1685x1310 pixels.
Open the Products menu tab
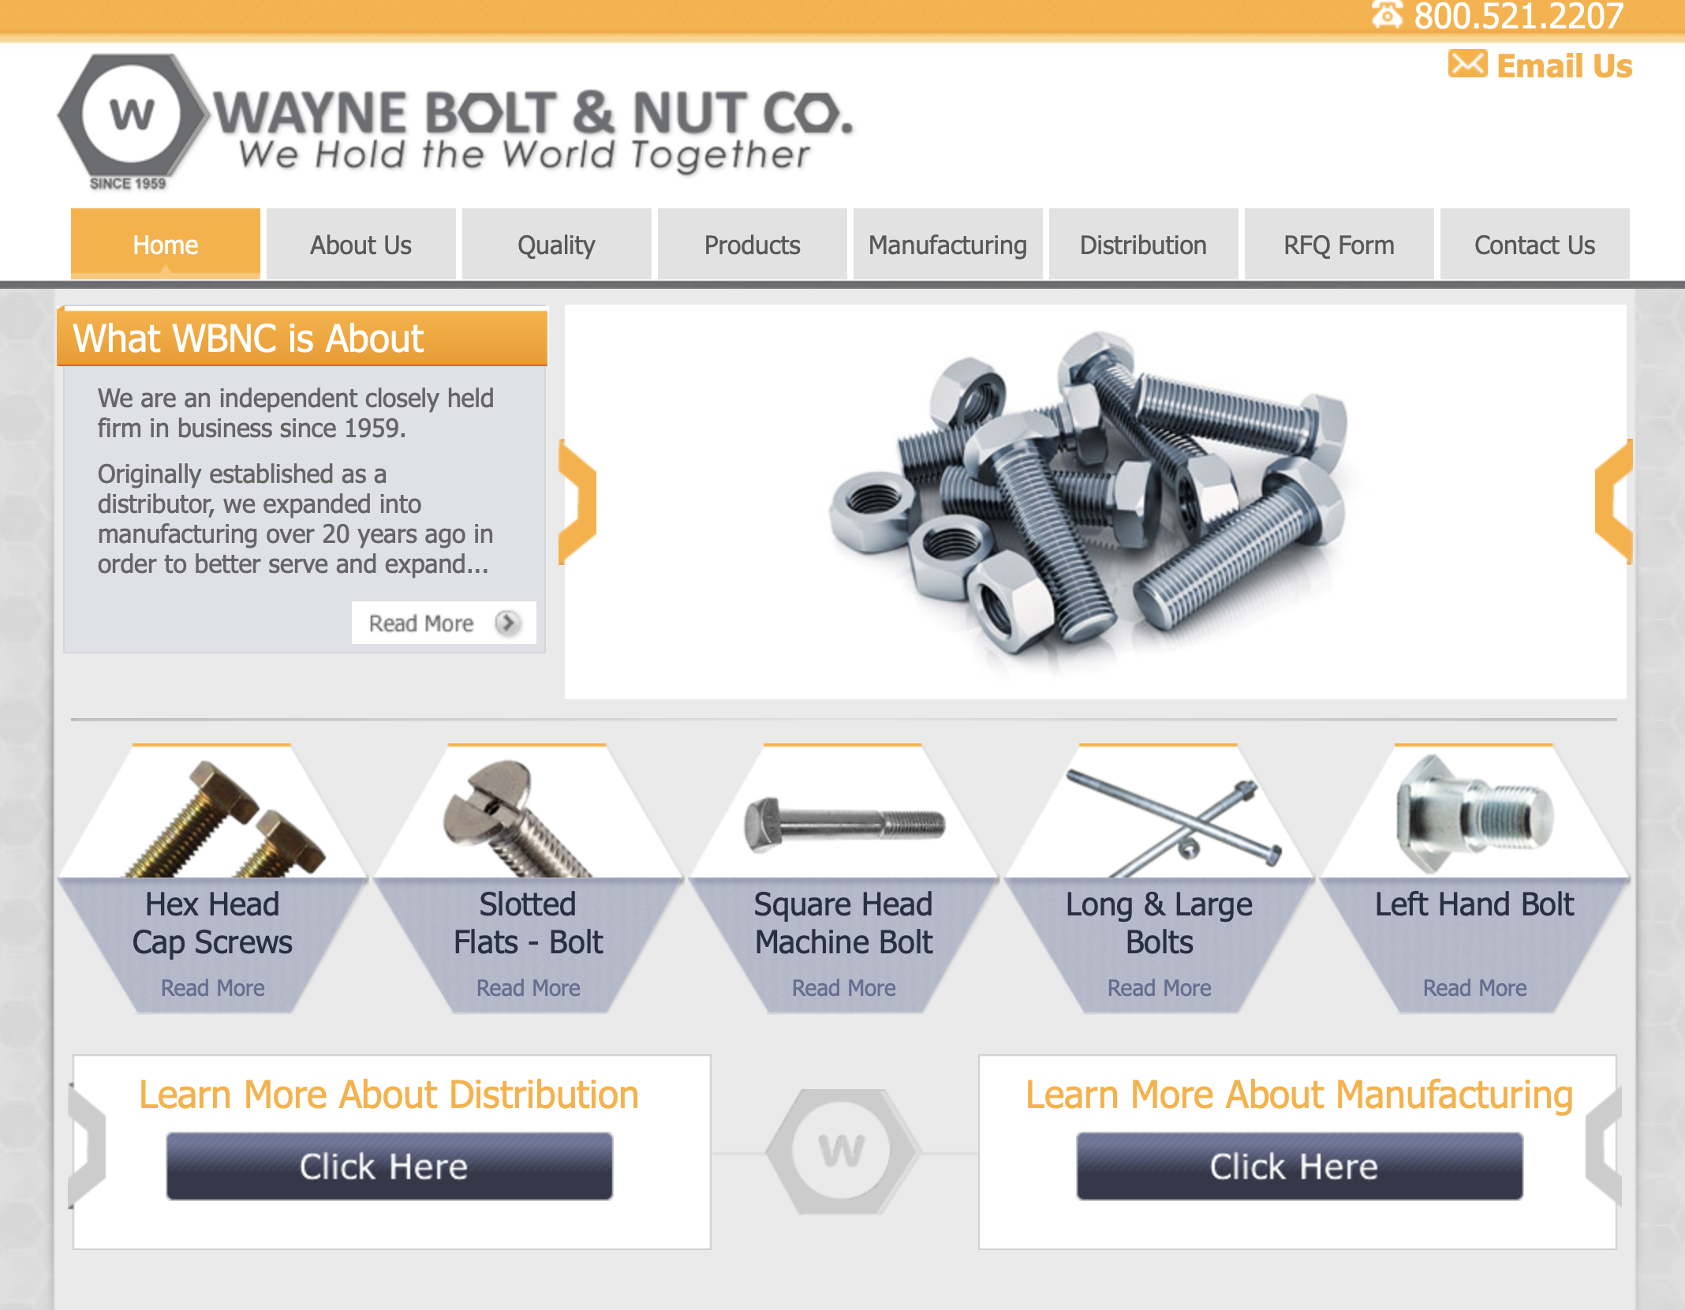point(753,245)
